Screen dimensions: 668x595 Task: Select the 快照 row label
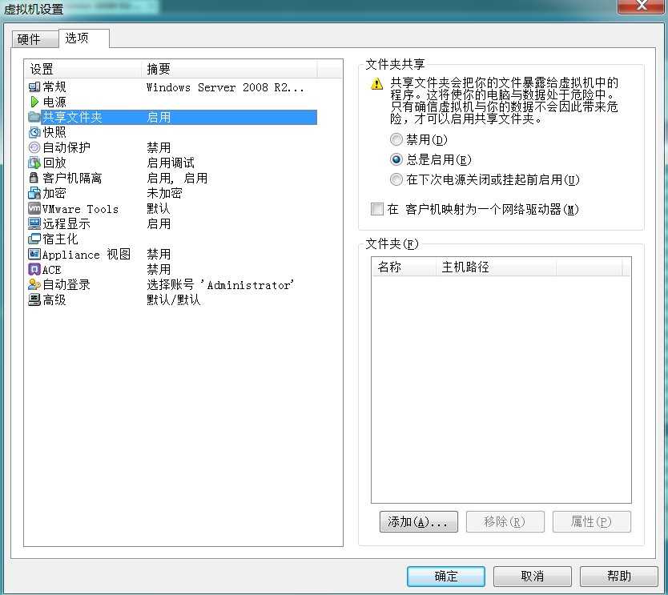pos(54,132)
